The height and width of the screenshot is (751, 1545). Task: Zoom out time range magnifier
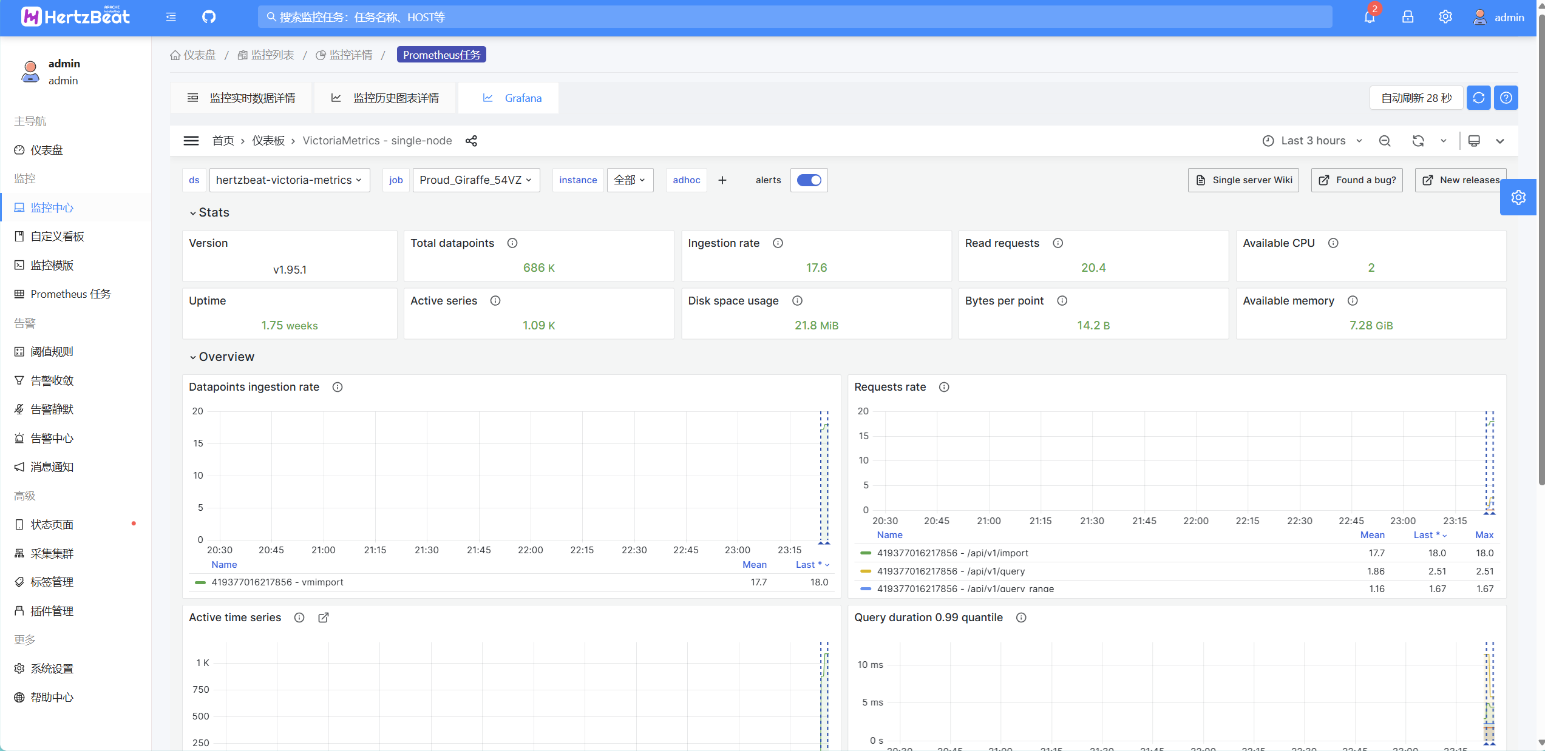click(x=1385, y=141)
